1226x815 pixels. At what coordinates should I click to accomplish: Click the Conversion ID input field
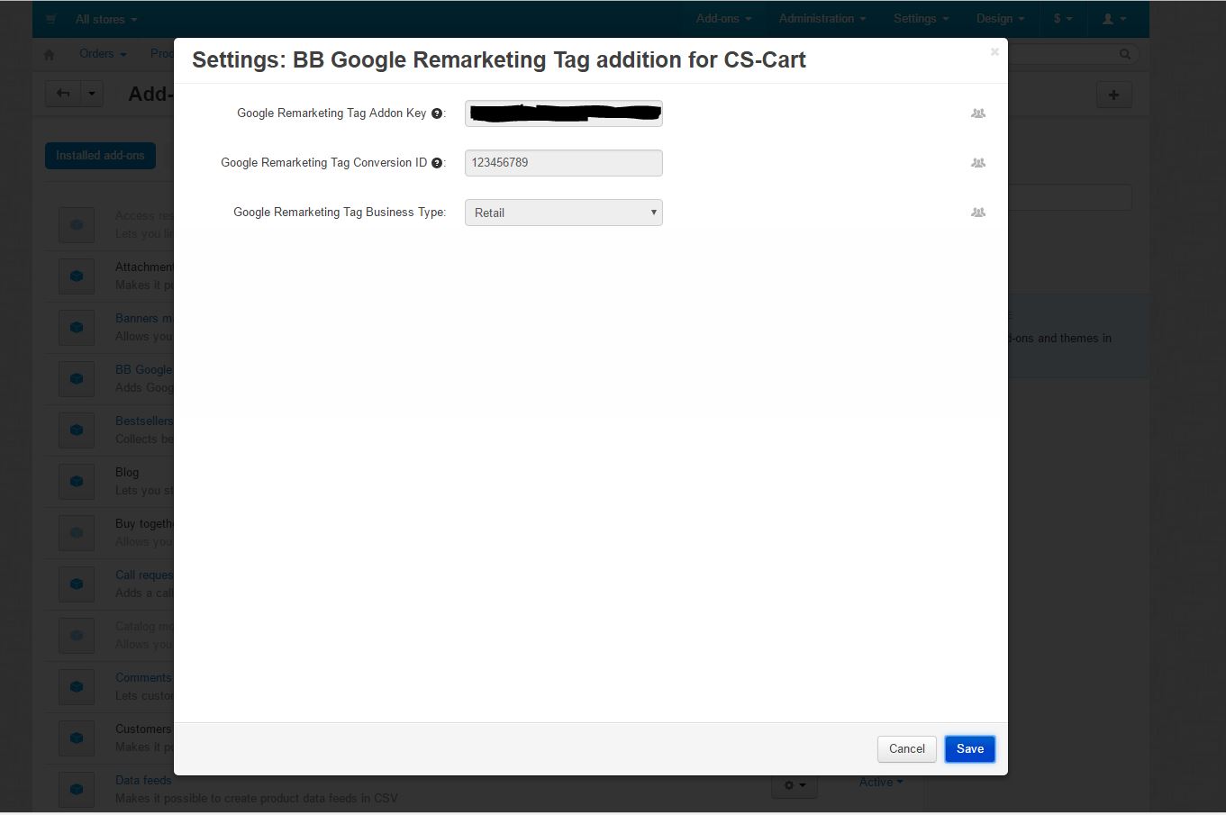click(563, 163)
